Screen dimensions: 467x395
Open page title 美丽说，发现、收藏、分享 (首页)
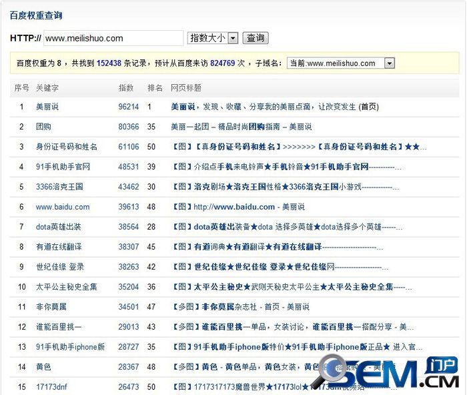click(275, 107)
